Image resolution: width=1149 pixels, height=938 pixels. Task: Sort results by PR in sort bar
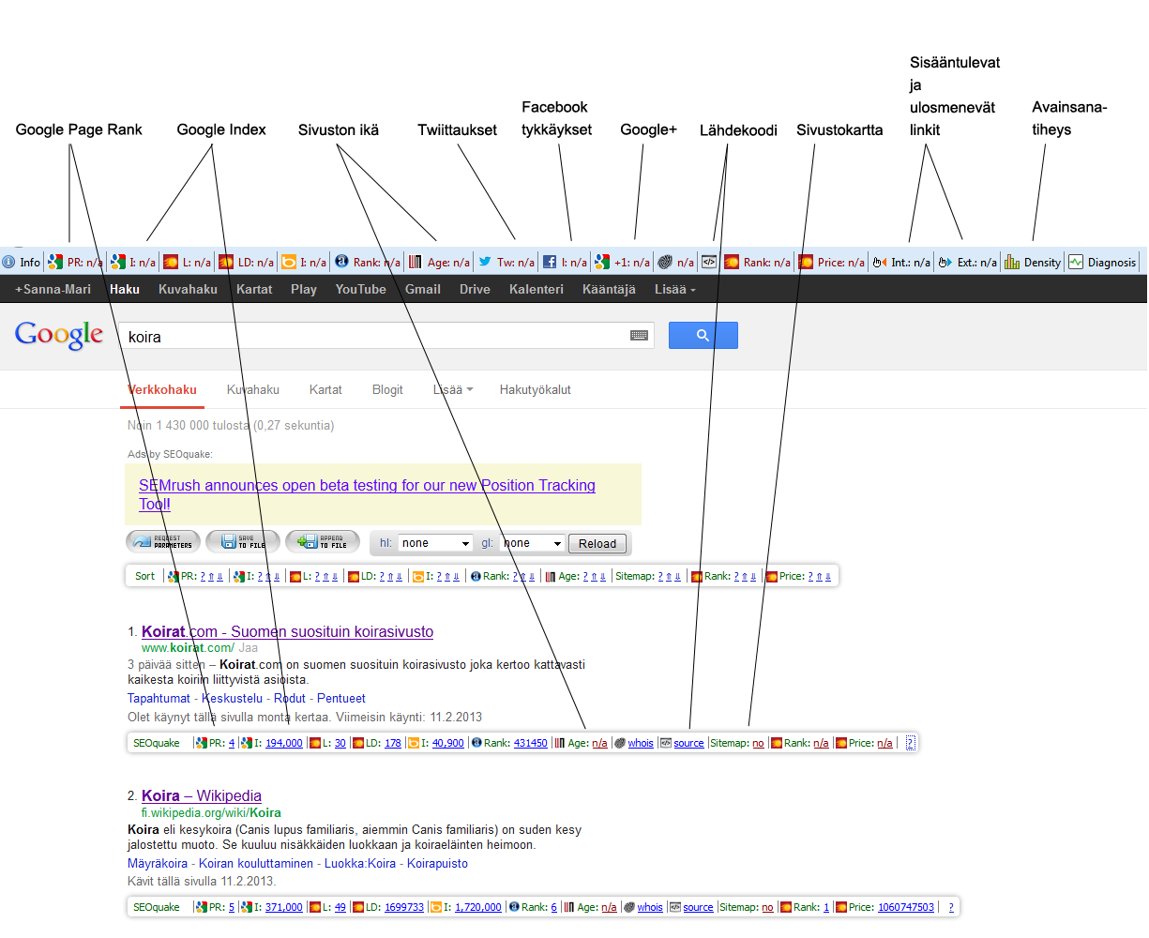click(x=196, y=576)
